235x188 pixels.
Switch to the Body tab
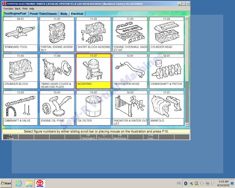[x=64, y=14]
